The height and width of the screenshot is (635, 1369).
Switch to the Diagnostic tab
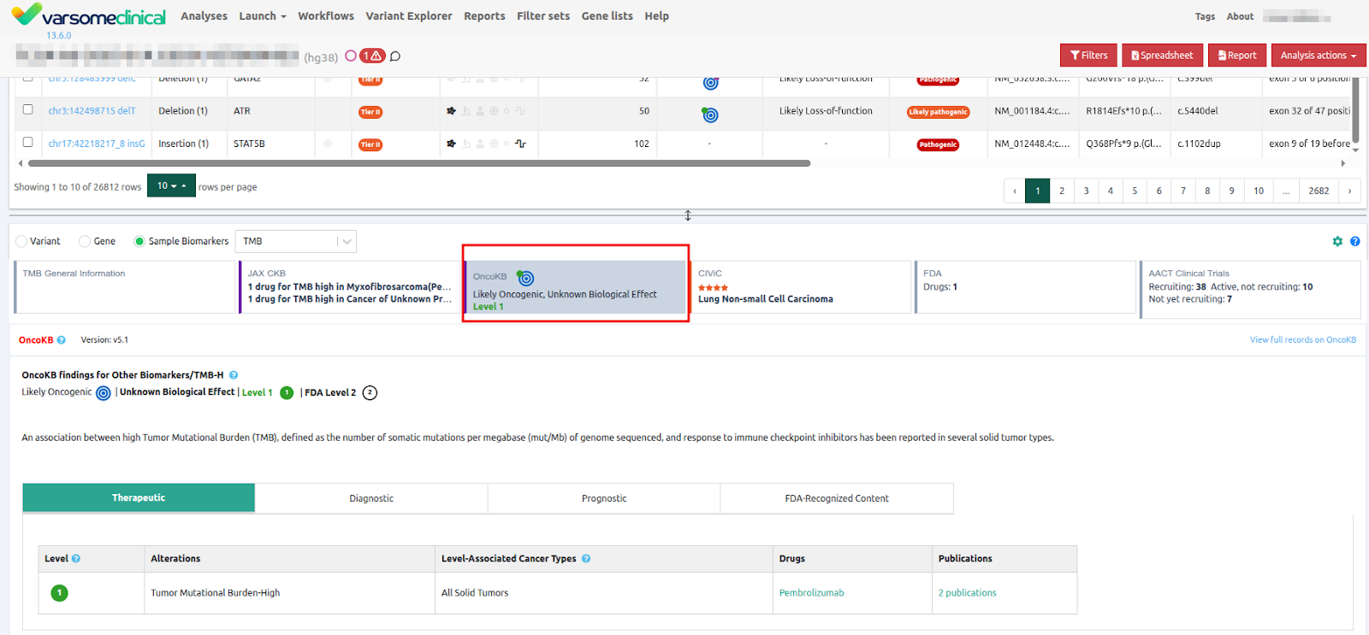pos(371,498)
